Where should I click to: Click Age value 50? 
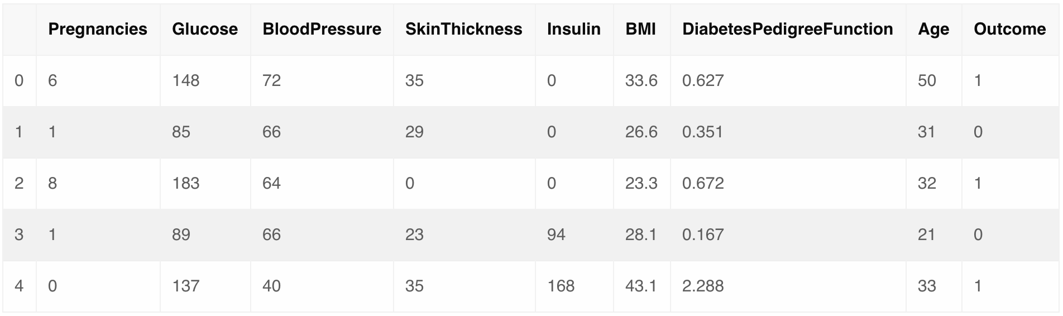[927, 81]
